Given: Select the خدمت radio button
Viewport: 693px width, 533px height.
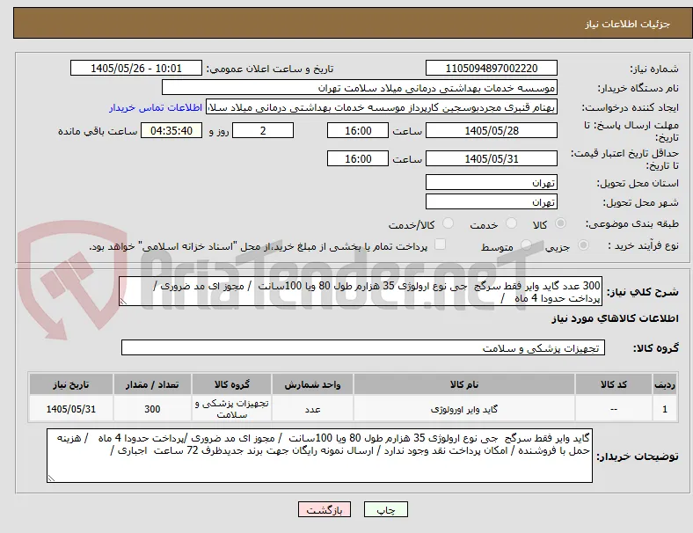Looking at the screenshot, I should coord(511,223).
